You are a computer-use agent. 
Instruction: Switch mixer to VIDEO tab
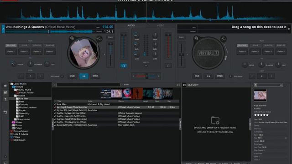pos(160,26)
